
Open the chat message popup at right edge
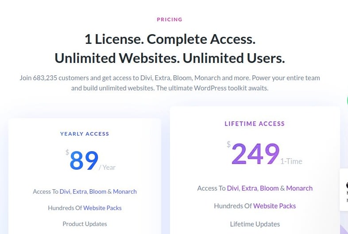pyautogui.click(x=344, y=190)
